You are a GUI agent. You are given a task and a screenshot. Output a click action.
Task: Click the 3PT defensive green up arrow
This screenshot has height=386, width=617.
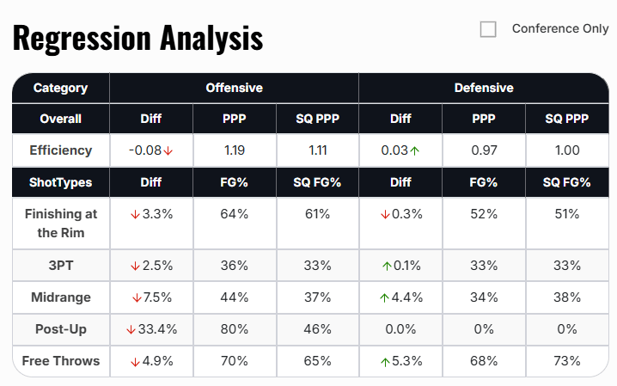pos(386,266)
